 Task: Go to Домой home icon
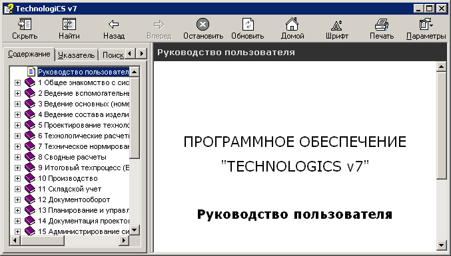pos(292,24)
